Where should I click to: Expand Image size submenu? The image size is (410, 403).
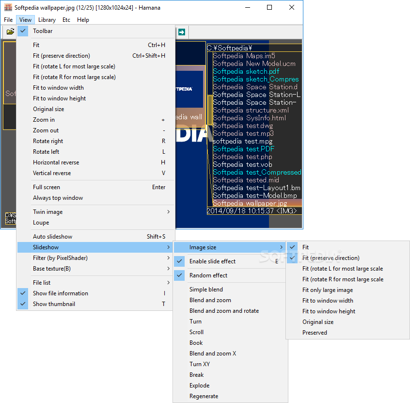pyautogui.click(x=230, y=247)
